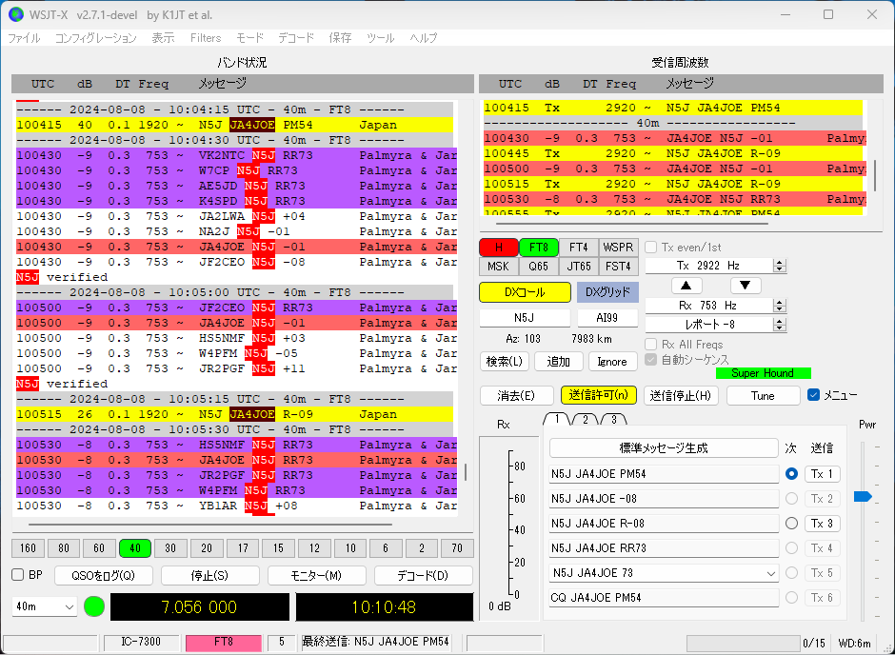Enable the Tx even/1st checkbox
895x655 pixels.
(650, 247)
